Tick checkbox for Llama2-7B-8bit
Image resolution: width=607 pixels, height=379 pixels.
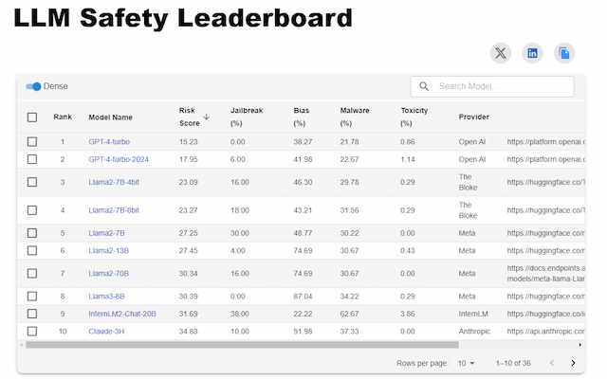click(32, 210)
